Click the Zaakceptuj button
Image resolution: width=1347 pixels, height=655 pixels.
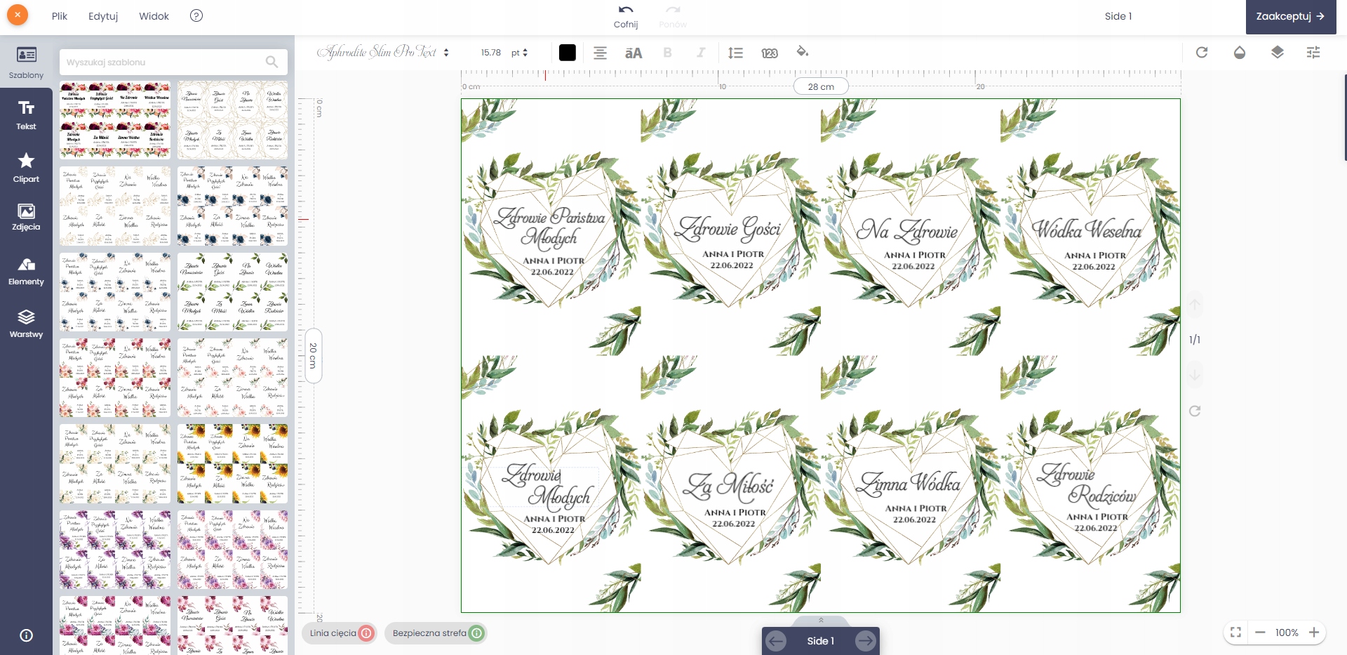1290,16
